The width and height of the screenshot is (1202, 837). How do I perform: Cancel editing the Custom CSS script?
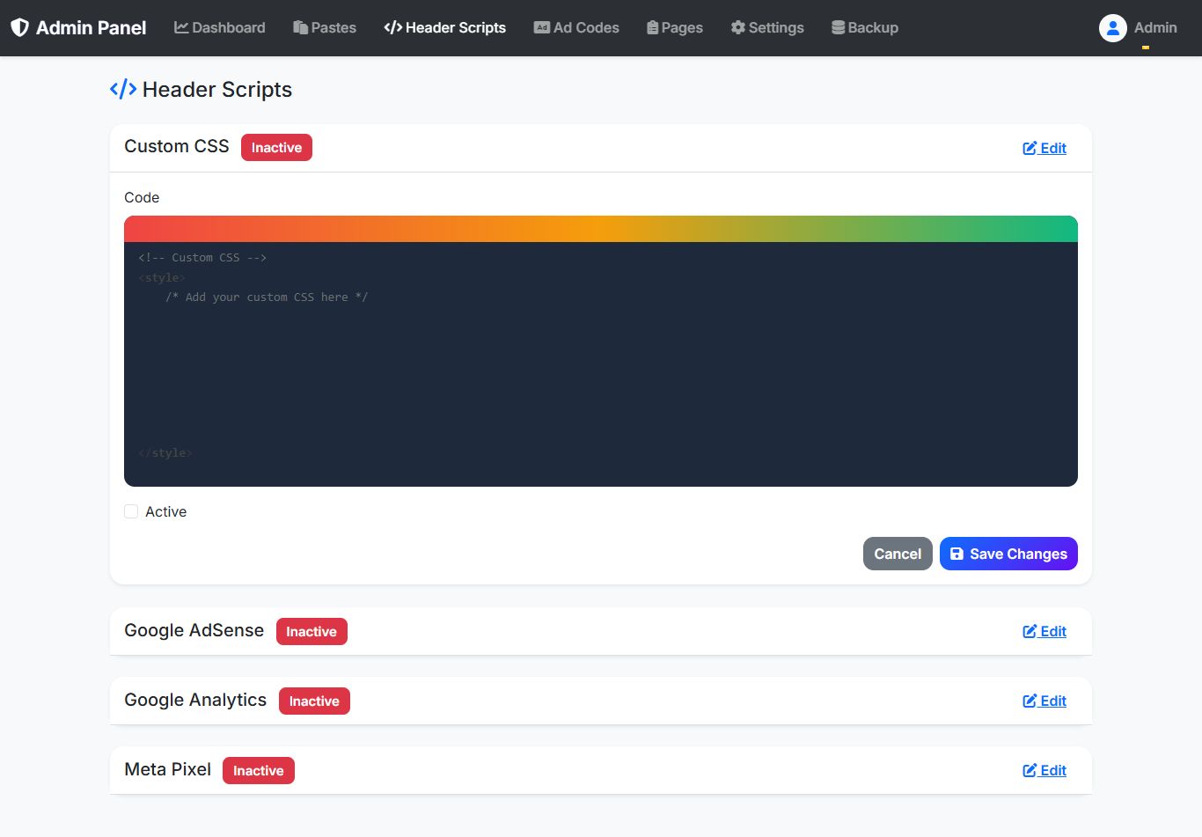(898, 554)
